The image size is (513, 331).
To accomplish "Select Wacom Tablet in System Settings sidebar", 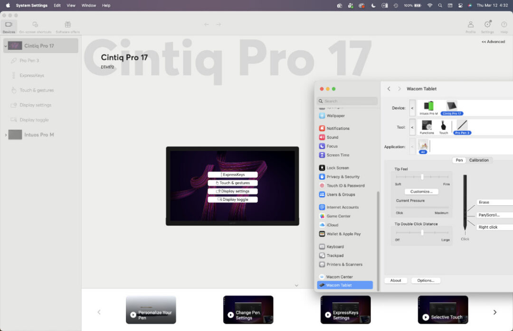I will coord(345,285).
